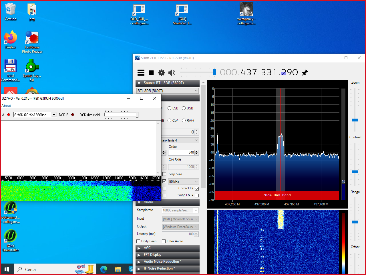Enable the Unity Gain checkbox
This screenshot has width=366, height=275.
[138, 241]
